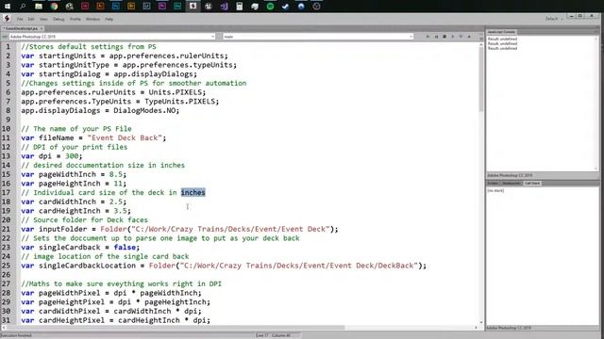Click the 8.5 value for pageWidthInch
This screenshot has height=339, width=604.
(x=115, y=174)
